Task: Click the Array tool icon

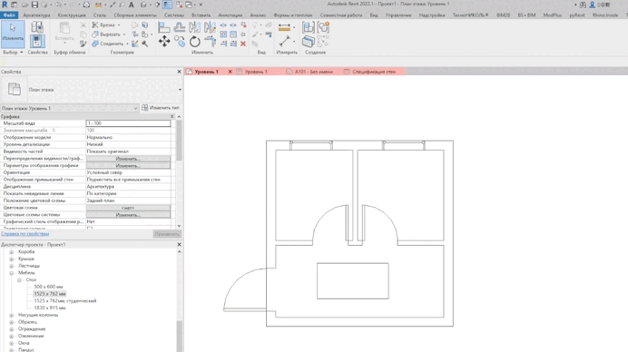Action: click(x=223, y=34)
